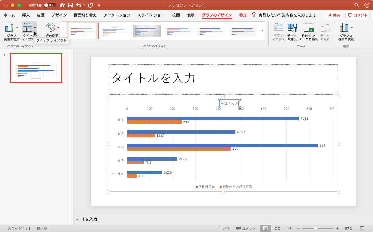Select the second chart style thumbnail
The image size is (373, 232).
[x=115, y=31]
